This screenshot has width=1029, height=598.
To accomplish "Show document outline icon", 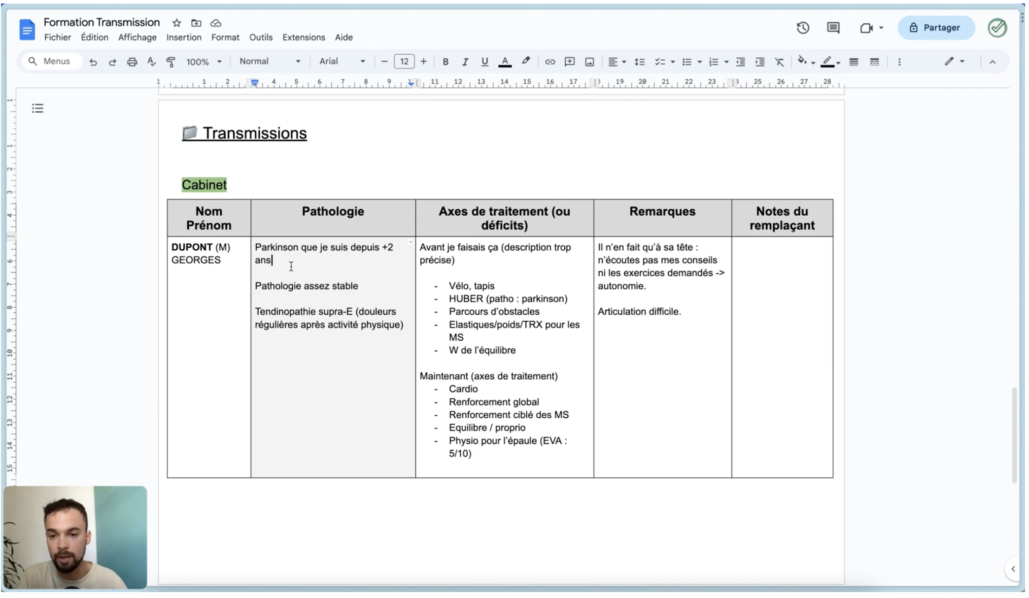I will click(x=37, y=108).
